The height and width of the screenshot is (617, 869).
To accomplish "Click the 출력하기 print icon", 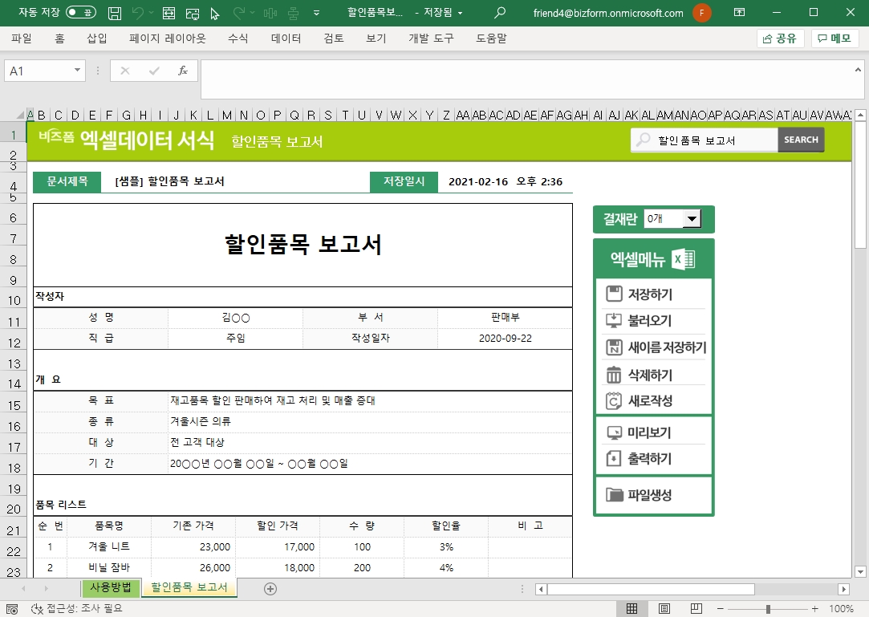I will [x=614, y=459].
